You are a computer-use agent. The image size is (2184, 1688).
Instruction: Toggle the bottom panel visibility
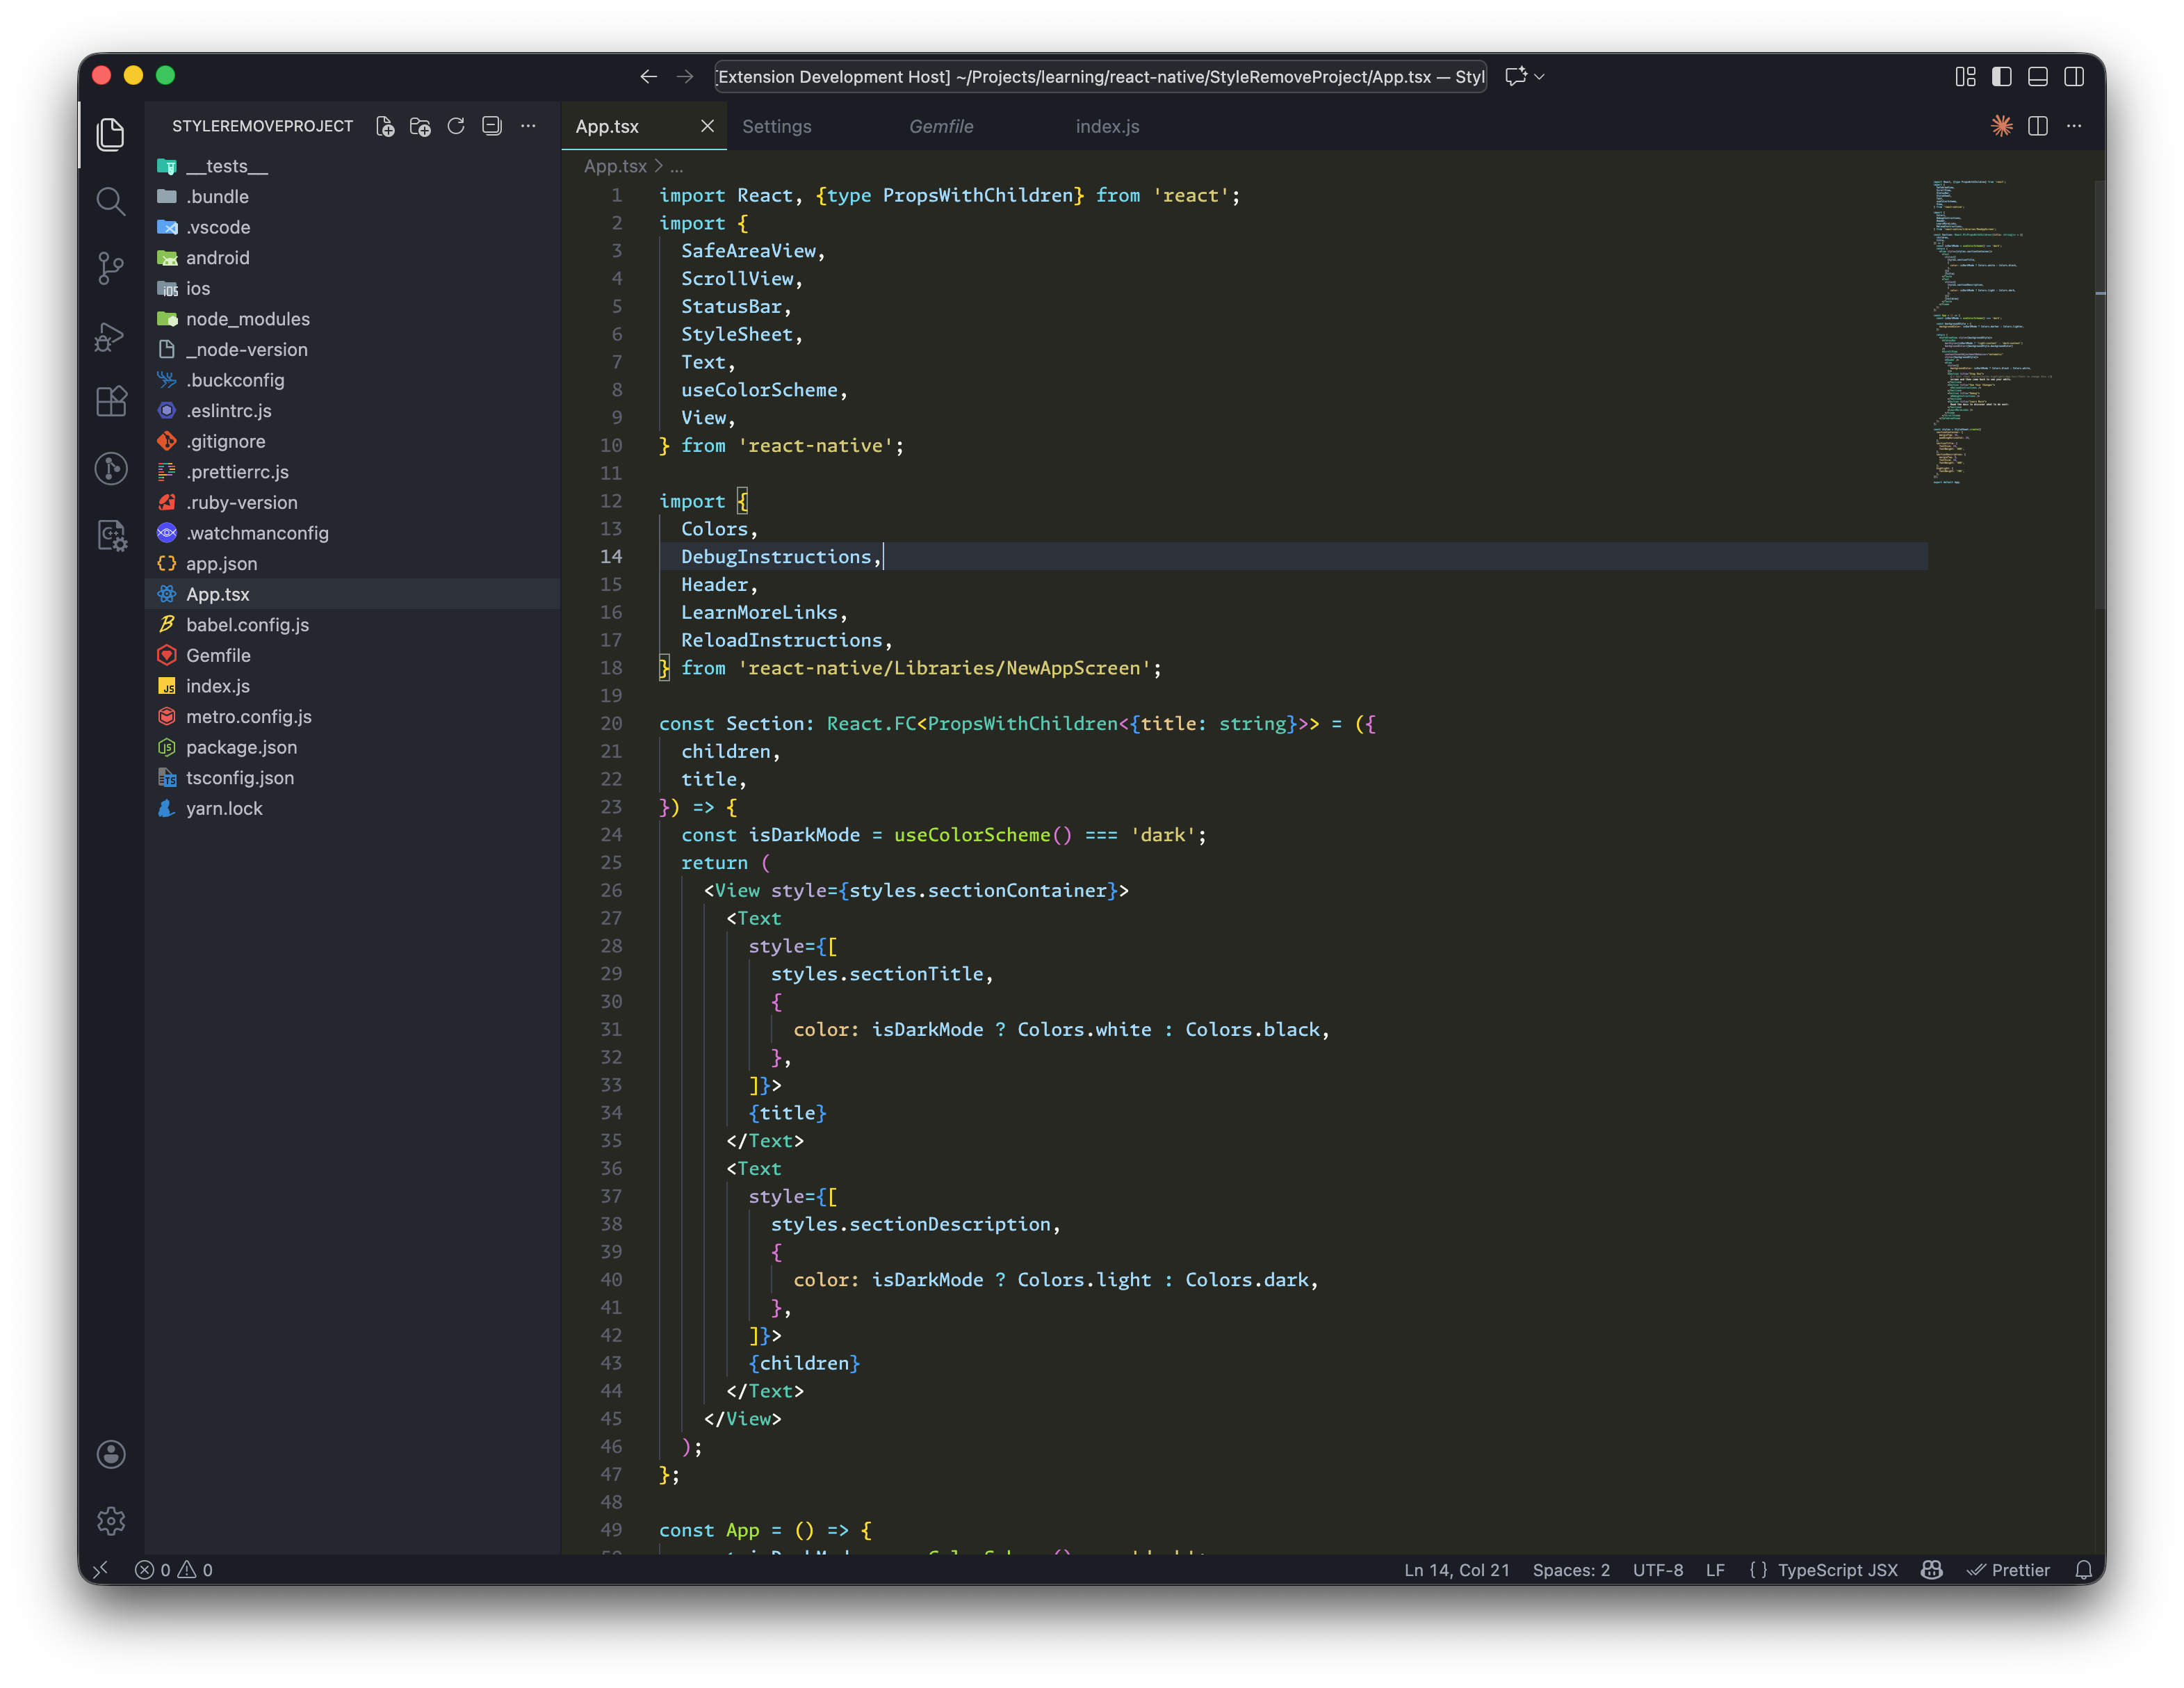[x=2037, y=77]
